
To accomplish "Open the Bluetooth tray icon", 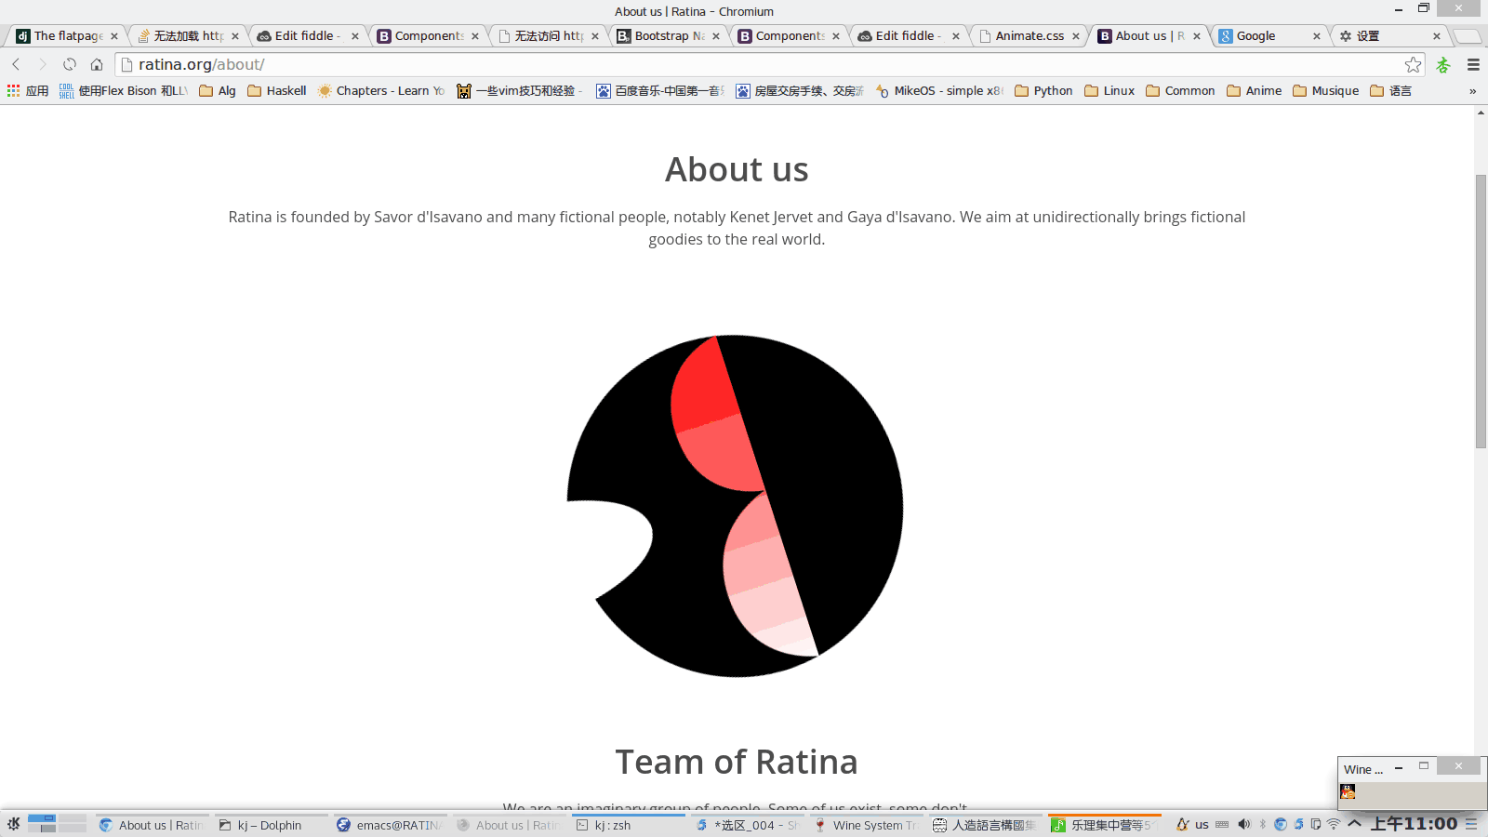I will click(1263, 824).
